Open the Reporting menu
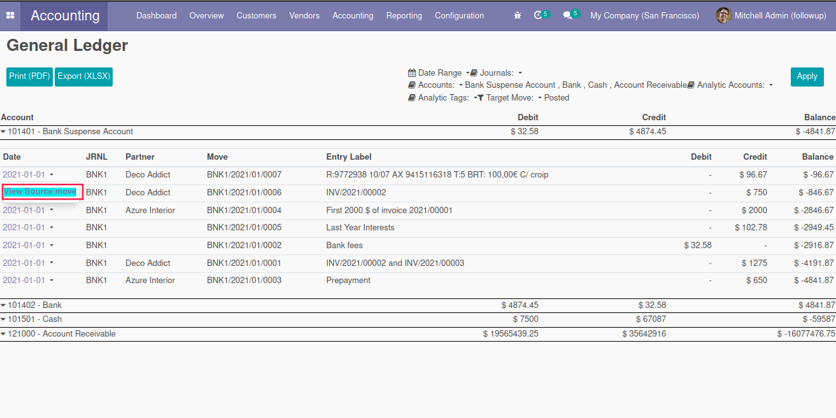This screenshot has width=836, height=418. pos(404,15)
